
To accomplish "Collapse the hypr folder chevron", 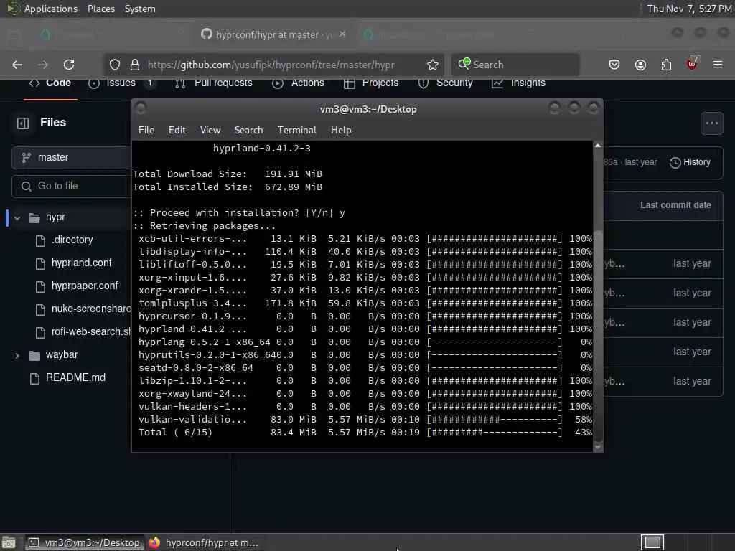I will (x=17, y=218).
